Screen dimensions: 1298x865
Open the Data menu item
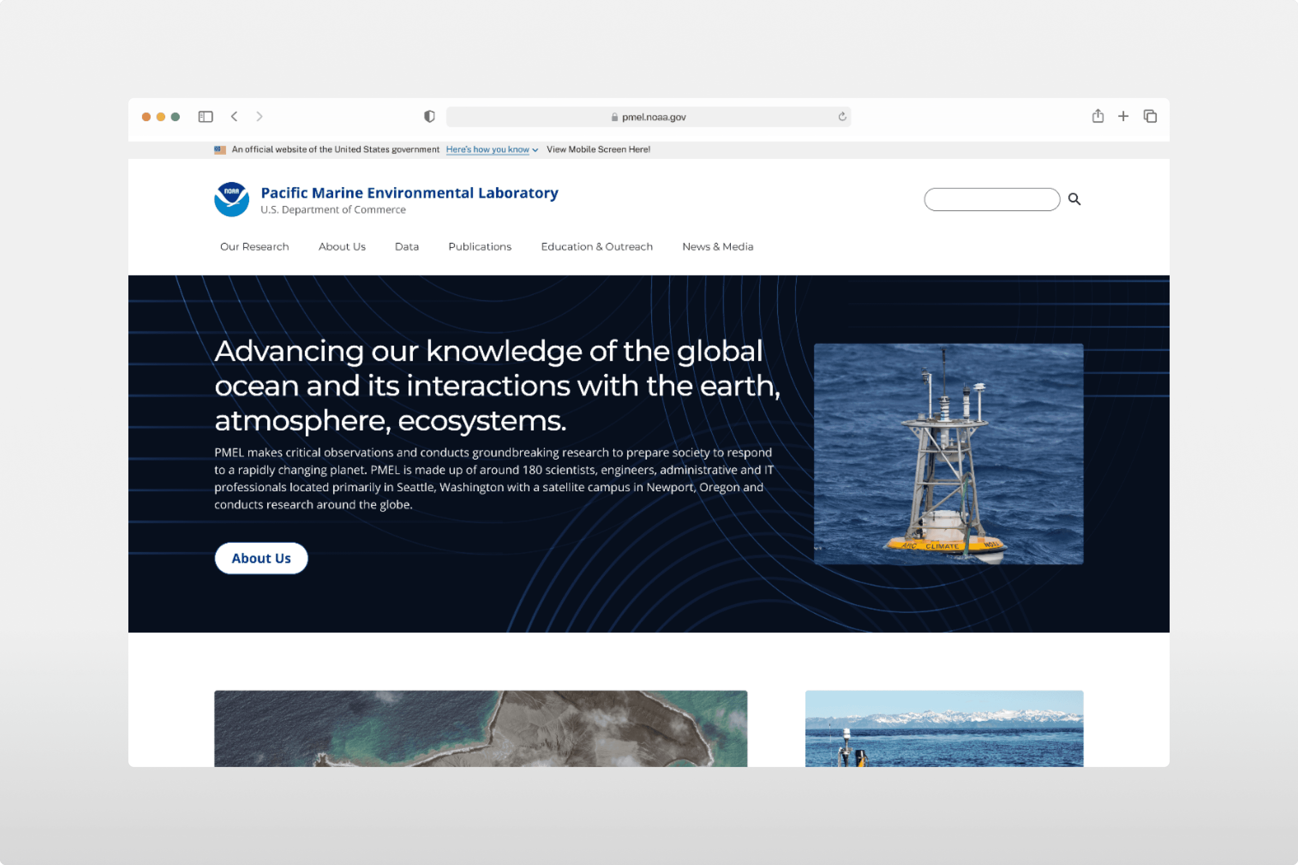(x=407, y=247)
